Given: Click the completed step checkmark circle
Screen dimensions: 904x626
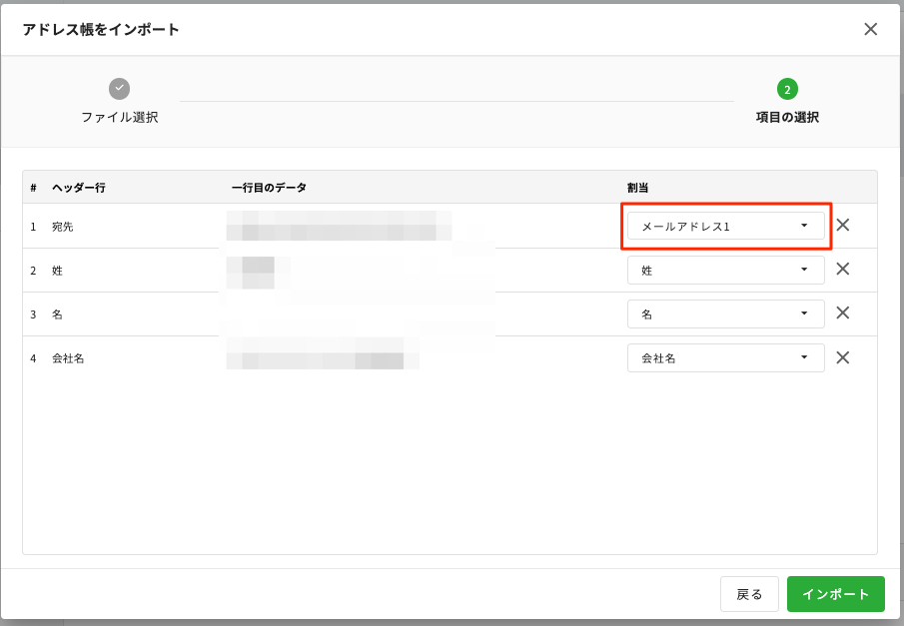Looking at the screenshot, I should pyautogui.click(x=120, y=89).
